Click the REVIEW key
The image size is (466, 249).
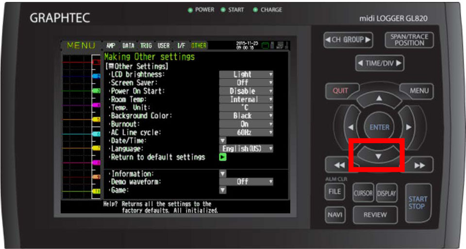(x=375, y=215)
